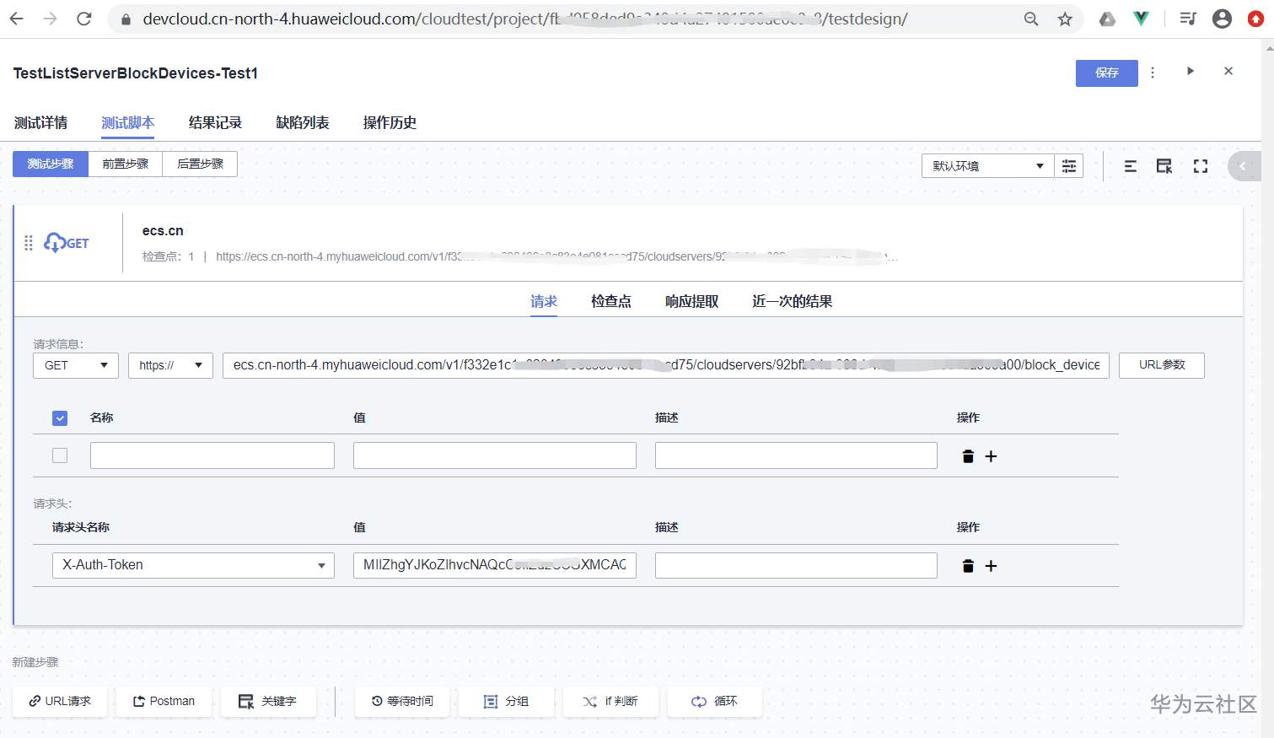Viewport: 1274px width, 738px height.
Task: Select the 测试步骤 segment
Action: pyautogui.click(x=51, y=164)
